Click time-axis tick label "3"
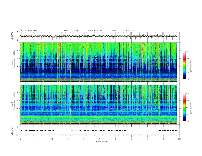Image resolution: width=202 pixels, height=156 pixels. click(68, 139)
